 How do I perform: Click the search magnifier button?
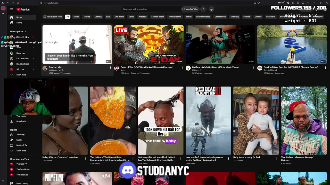tap(203, 9)
